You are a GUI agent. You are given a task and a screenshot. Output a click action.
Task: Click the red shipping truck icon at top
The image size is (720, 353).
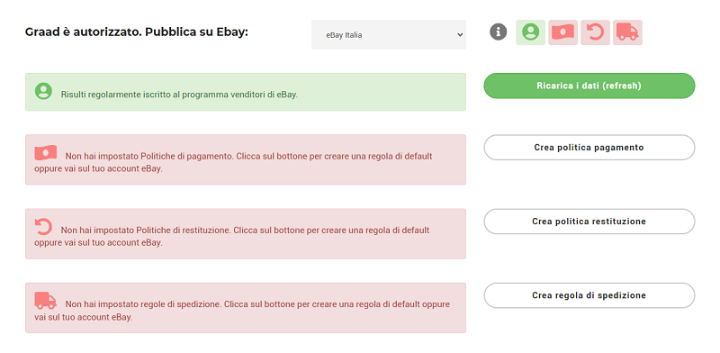pos(627,32)
